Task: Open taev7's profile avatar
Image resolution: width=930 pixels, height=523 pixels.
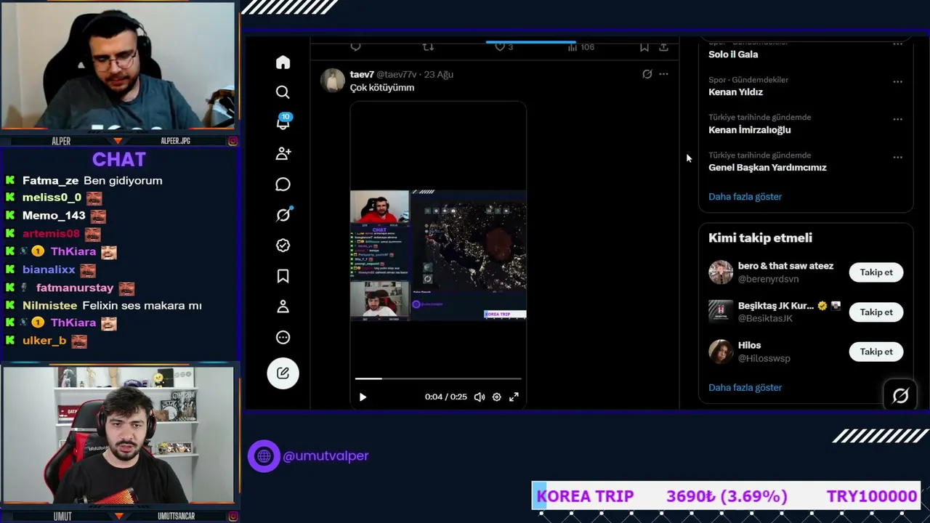Action: [333, 81]
